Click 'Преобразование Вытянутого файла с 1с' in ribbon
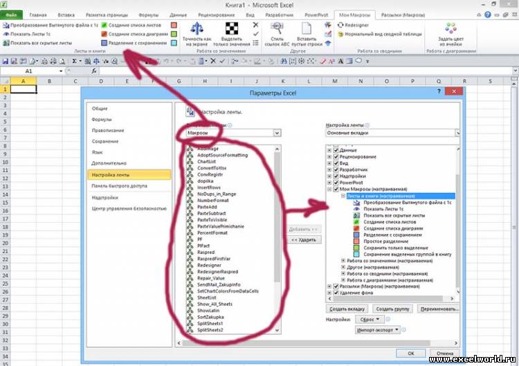Image resolution: width=519 pixels, height=366 pixels. click(x=51, y=25)
